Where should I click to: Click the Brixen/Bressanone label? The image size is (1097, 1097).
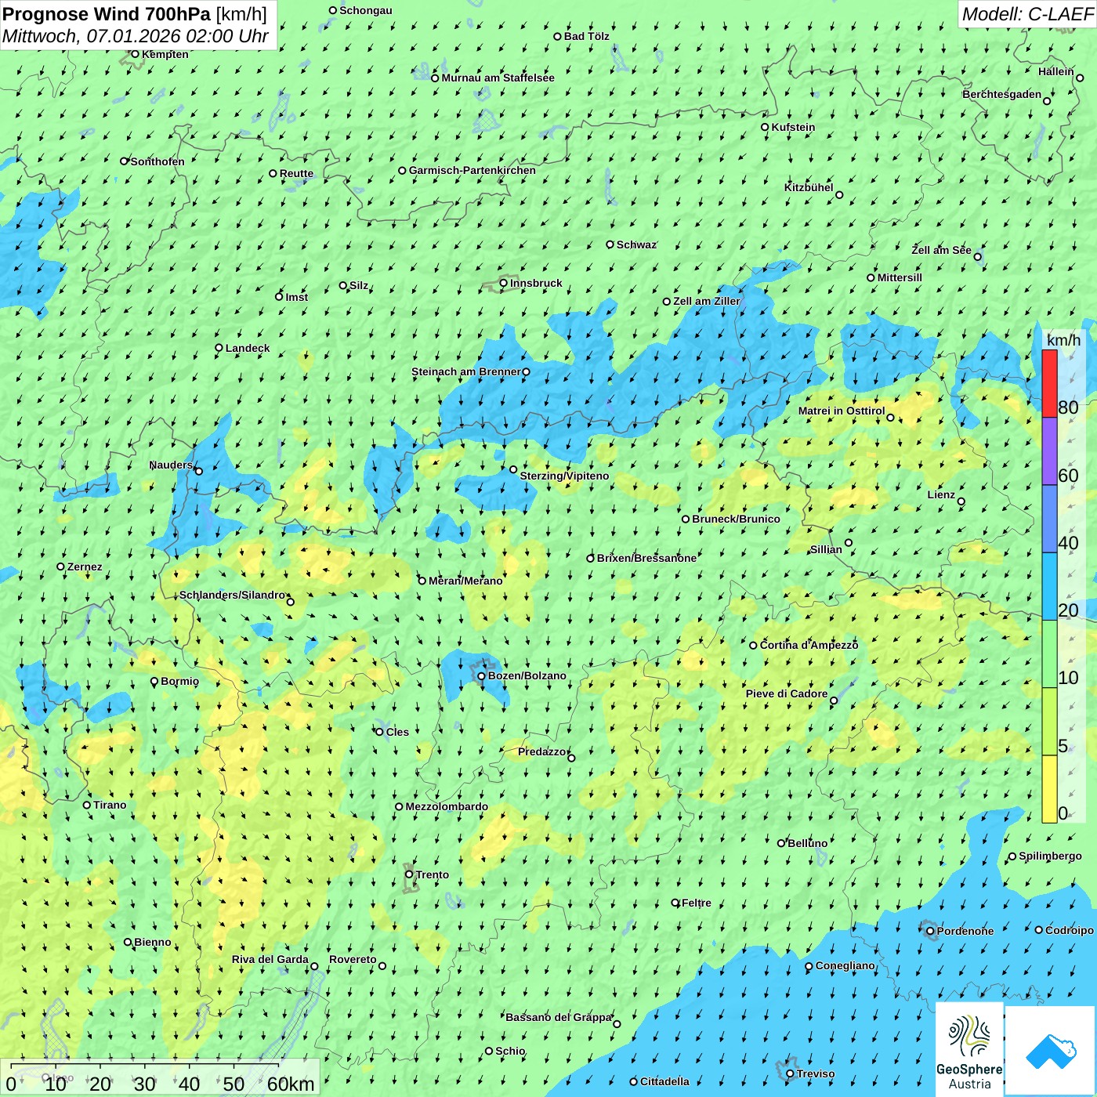click(x=646, y=558)
